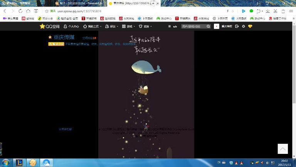Viewport: 296px width, 167px height.
Task: Open the 空间手机版 footer link
Action: click(x=65, y=129)
